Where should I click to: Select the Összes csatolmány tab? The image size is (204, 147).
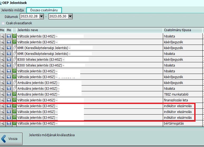(44, 10)
